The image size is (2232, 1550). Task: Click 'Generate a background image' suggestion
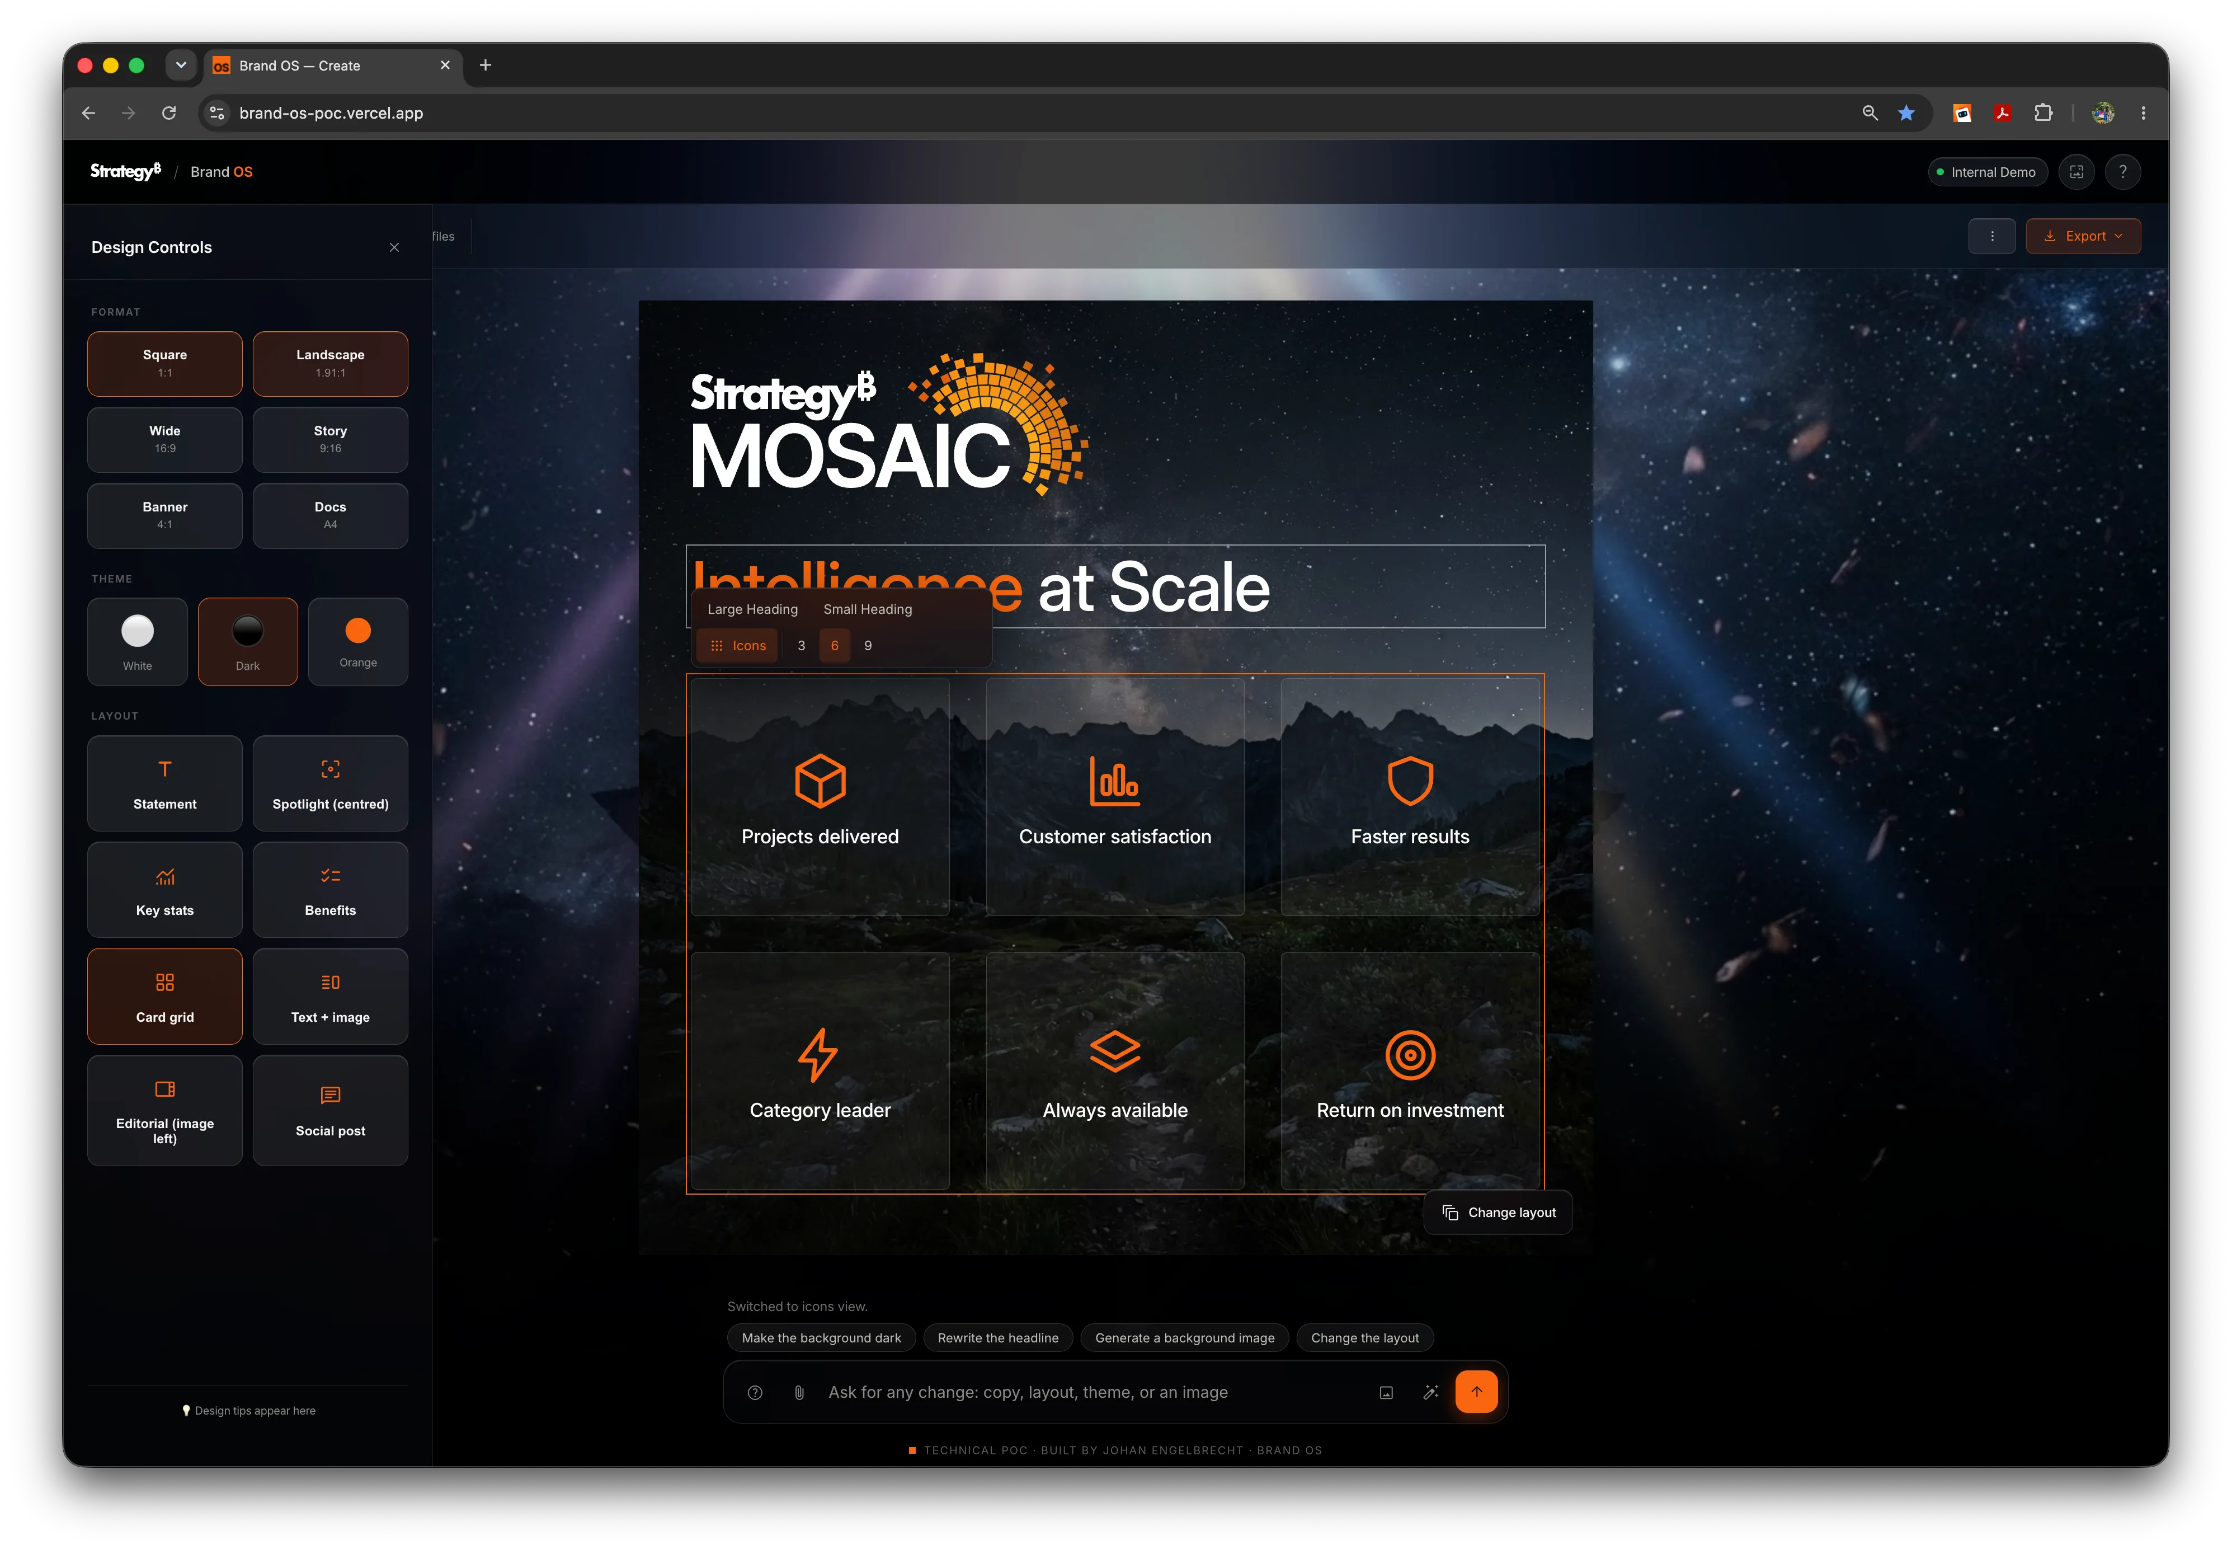(x=1184, y=1338)
